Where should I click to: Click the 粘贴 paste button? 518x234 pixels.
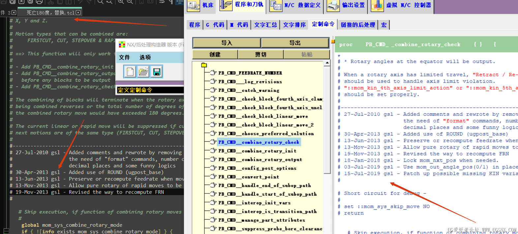coord(307,54)
